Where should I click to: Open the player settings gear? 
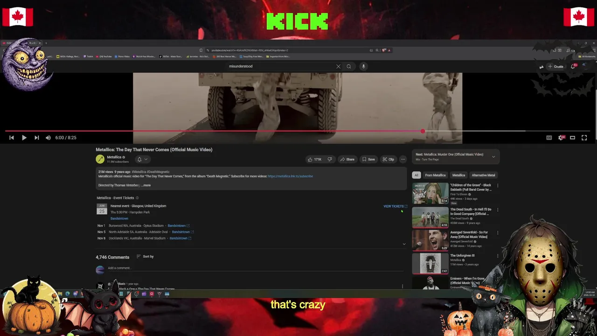click(x=561, y=138)
